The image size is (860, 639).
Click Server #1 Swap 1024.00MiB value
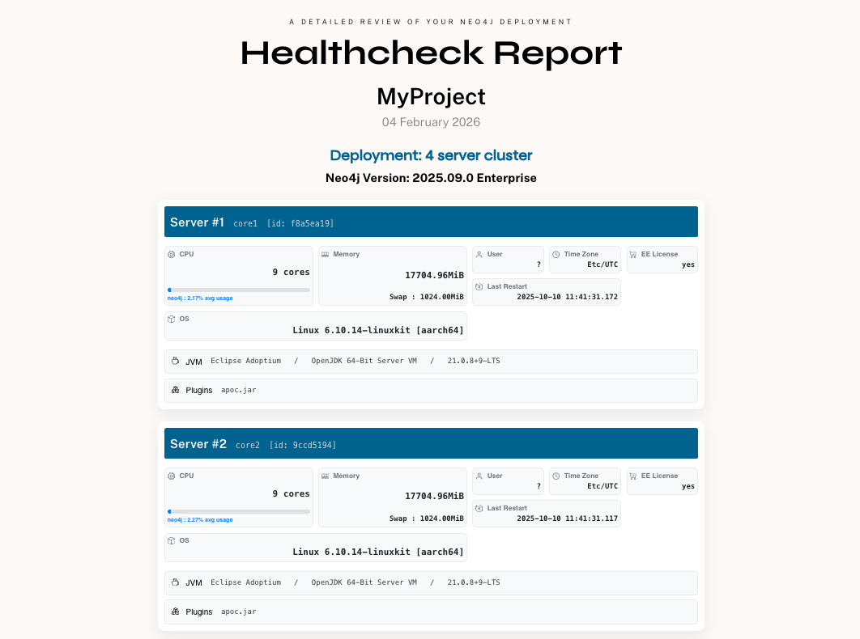click(x=442, y=297)
